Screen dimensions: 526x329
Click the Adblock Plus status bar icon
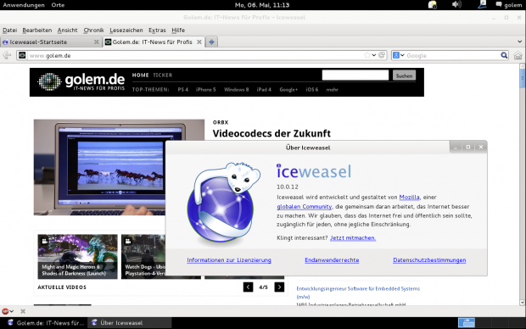pyautogui.click(x=5, y=311)
